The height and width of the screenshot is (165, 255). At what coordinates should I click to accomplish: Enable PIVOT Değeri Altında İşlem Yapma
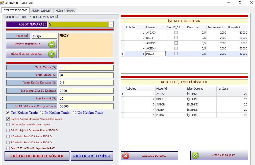coord(8,125)
